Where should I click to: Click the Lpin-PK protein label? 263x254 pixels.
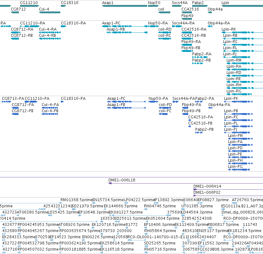tap(231, 98)
